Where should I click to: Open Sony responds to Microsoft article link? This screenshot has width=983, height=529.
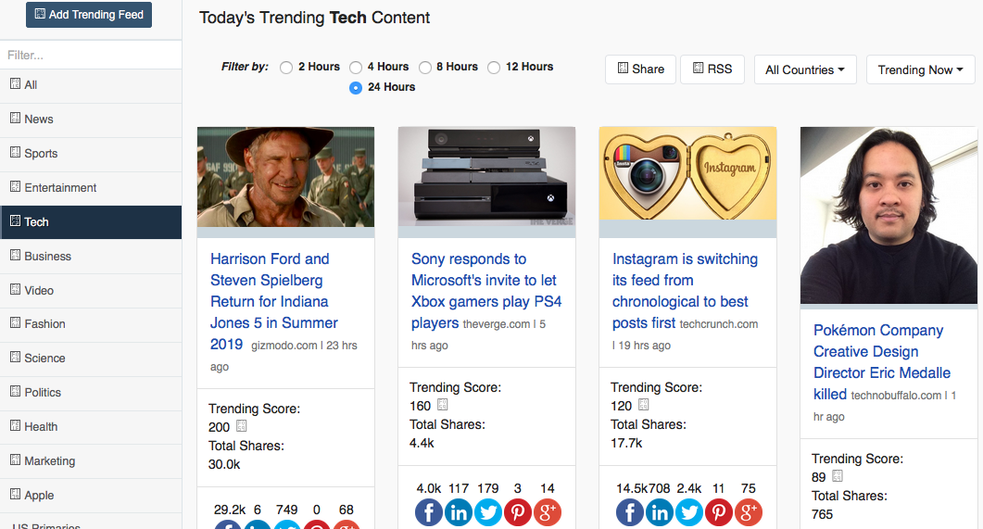click(485, 291)
